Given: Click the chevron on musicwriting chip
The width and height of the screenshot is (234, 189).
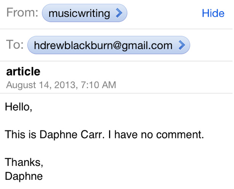Looking at the screenshot, I should coord(119,13).
